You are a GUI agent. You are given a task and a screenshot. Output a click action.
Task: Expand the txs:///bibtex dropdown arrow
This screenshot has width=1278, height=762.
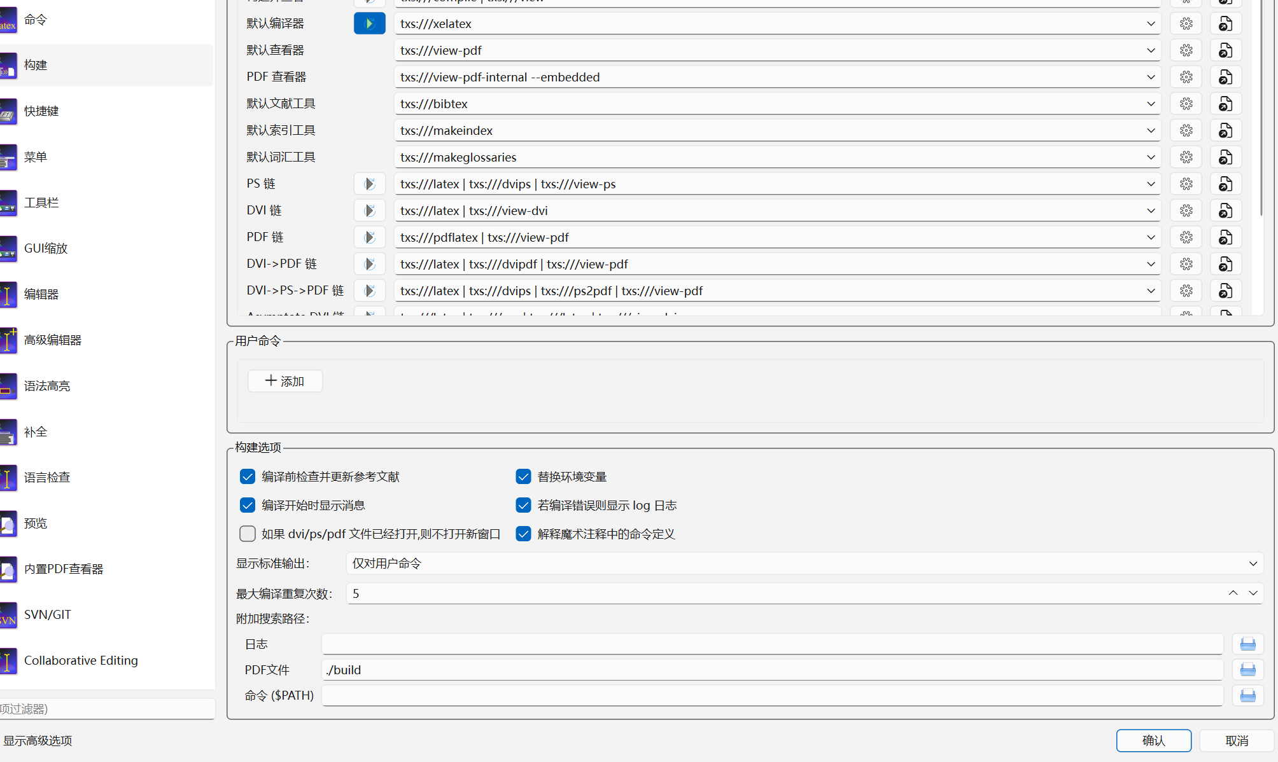point(1151,104)
